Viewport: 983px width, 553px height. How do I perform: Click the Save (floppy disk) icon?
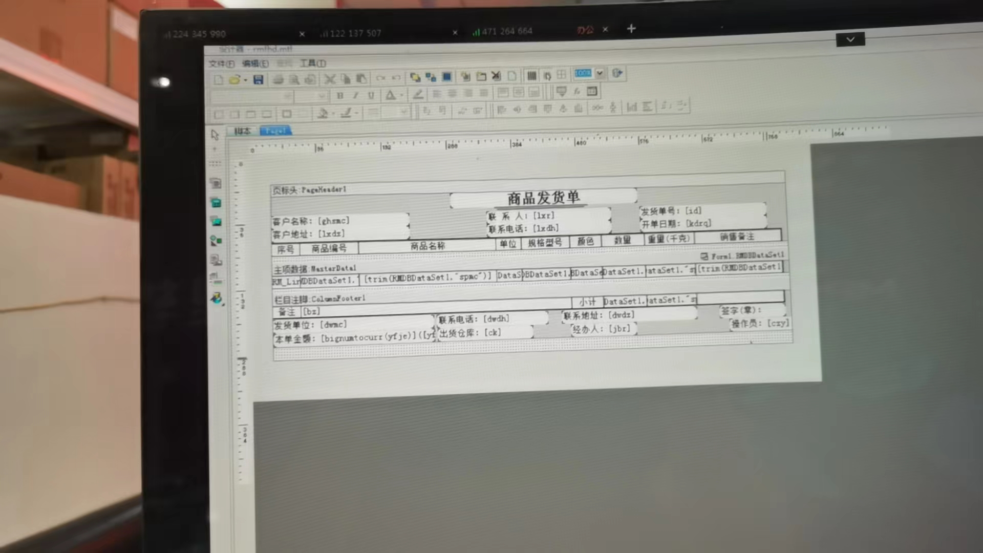pos(258,79)
